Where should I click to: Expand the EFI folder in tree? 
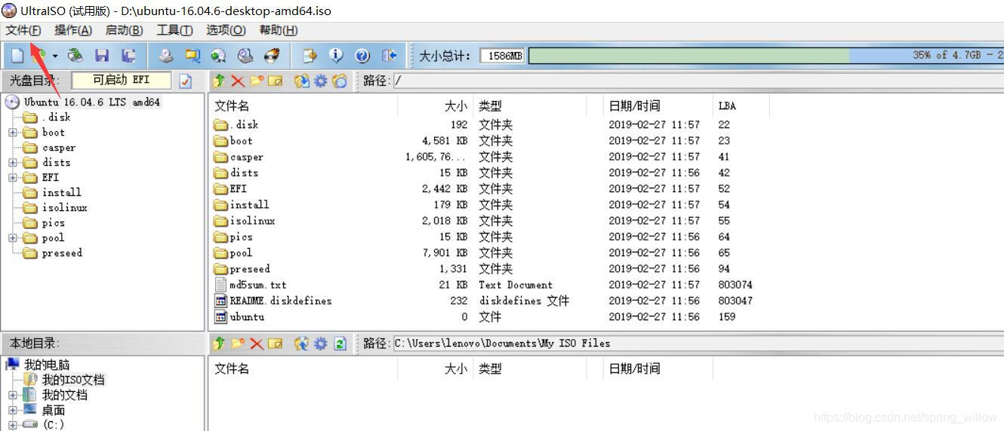[x=13, y=178]
